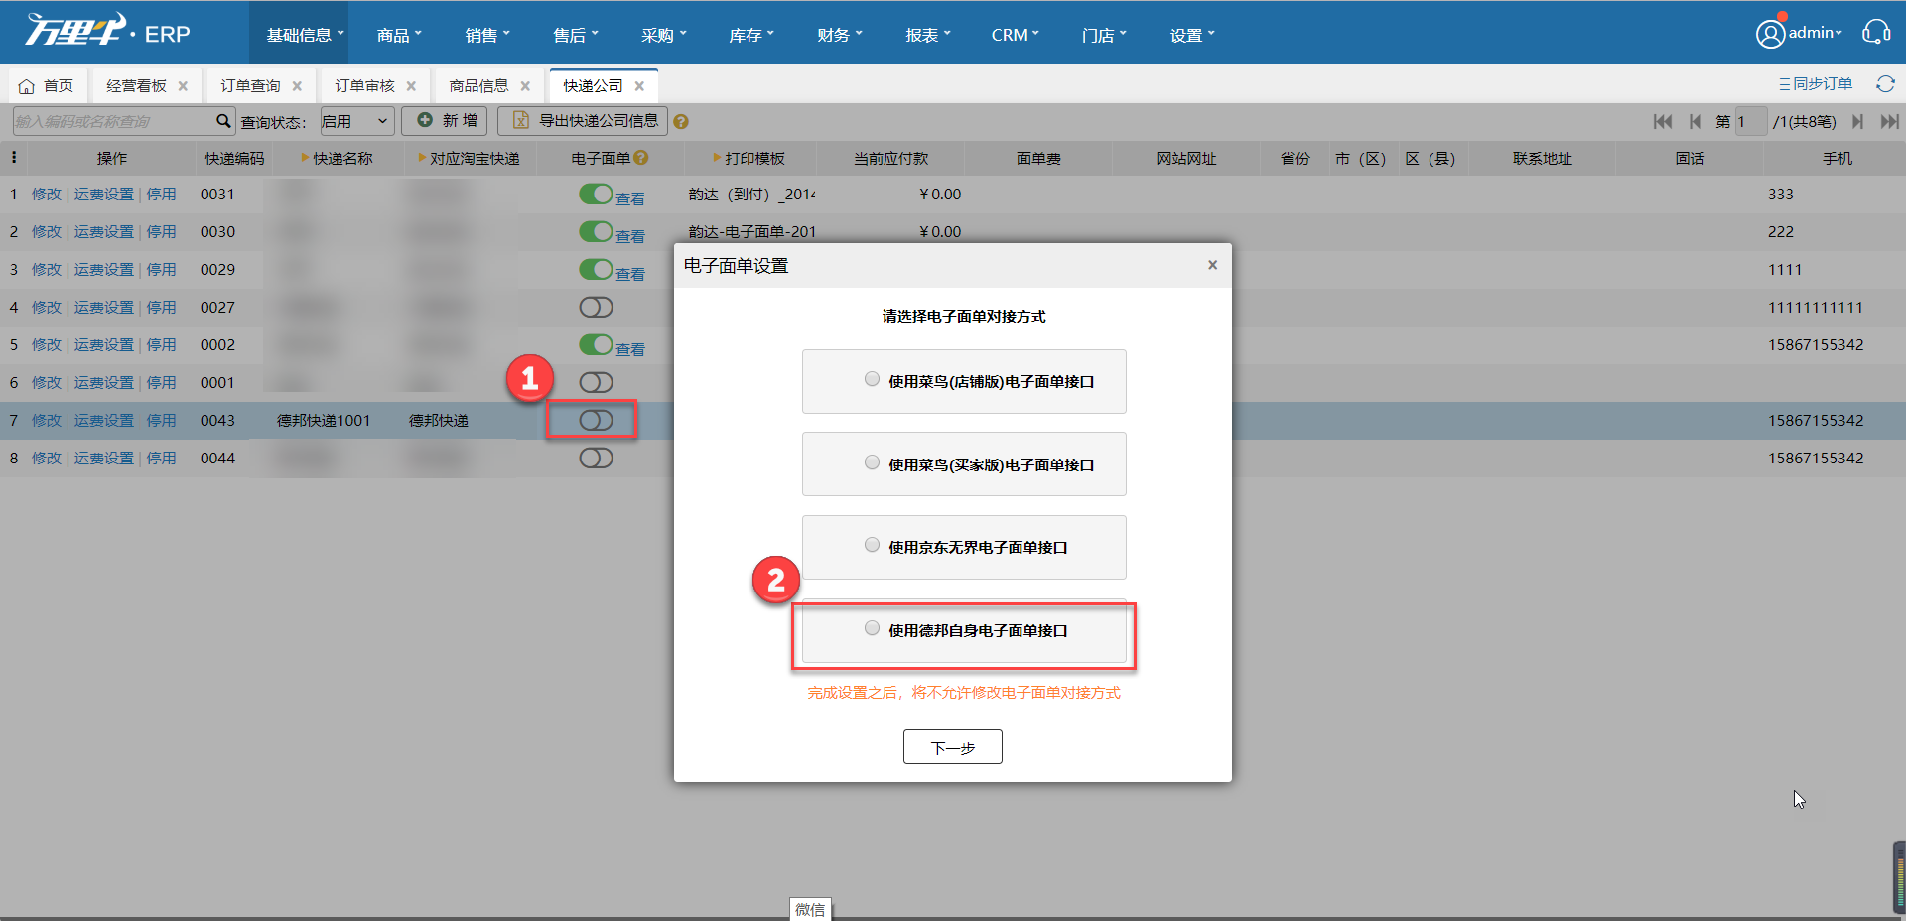Switch to the 首页 tab

click(47, 86)
